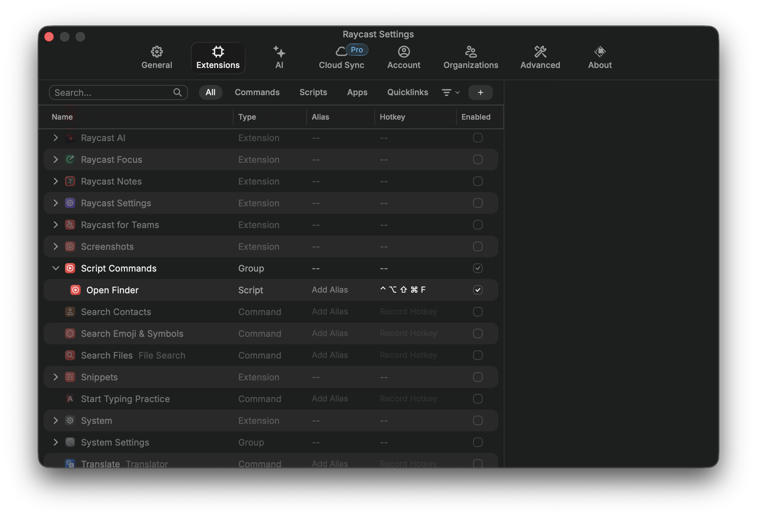Click the Start Typing Practice icon
757x518 pixels.
(70, 399)
